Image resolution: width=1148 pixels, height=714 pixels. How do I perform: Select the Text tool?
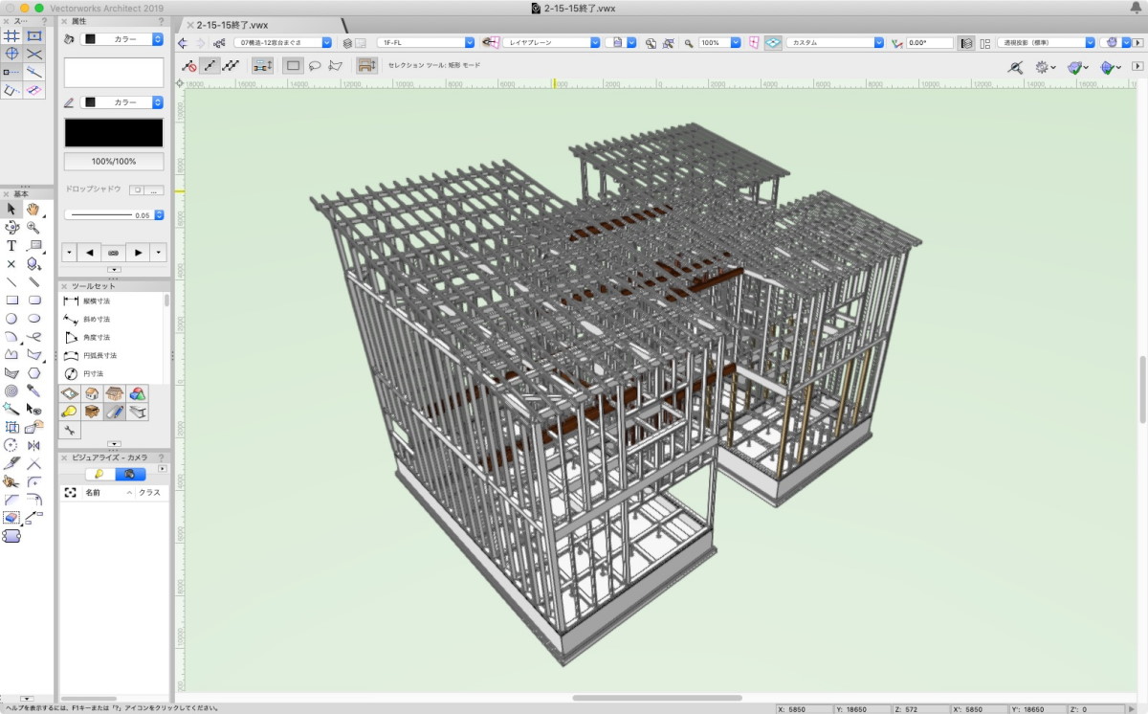11,246
